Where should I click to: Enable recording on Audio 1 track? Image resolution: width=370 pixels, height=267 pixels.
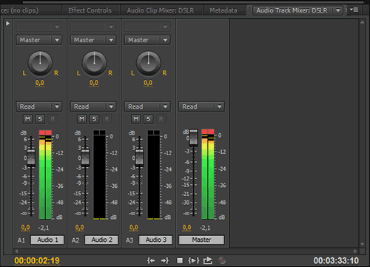point(53,119)
